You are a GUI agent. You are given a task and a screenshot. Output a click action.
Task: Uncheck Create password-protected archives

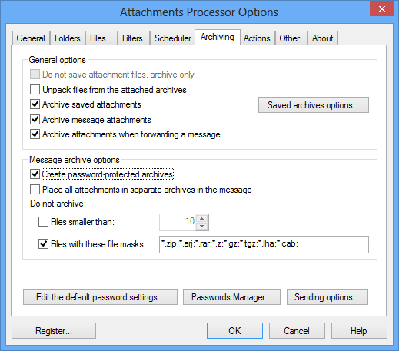click(x=35, y=174)
